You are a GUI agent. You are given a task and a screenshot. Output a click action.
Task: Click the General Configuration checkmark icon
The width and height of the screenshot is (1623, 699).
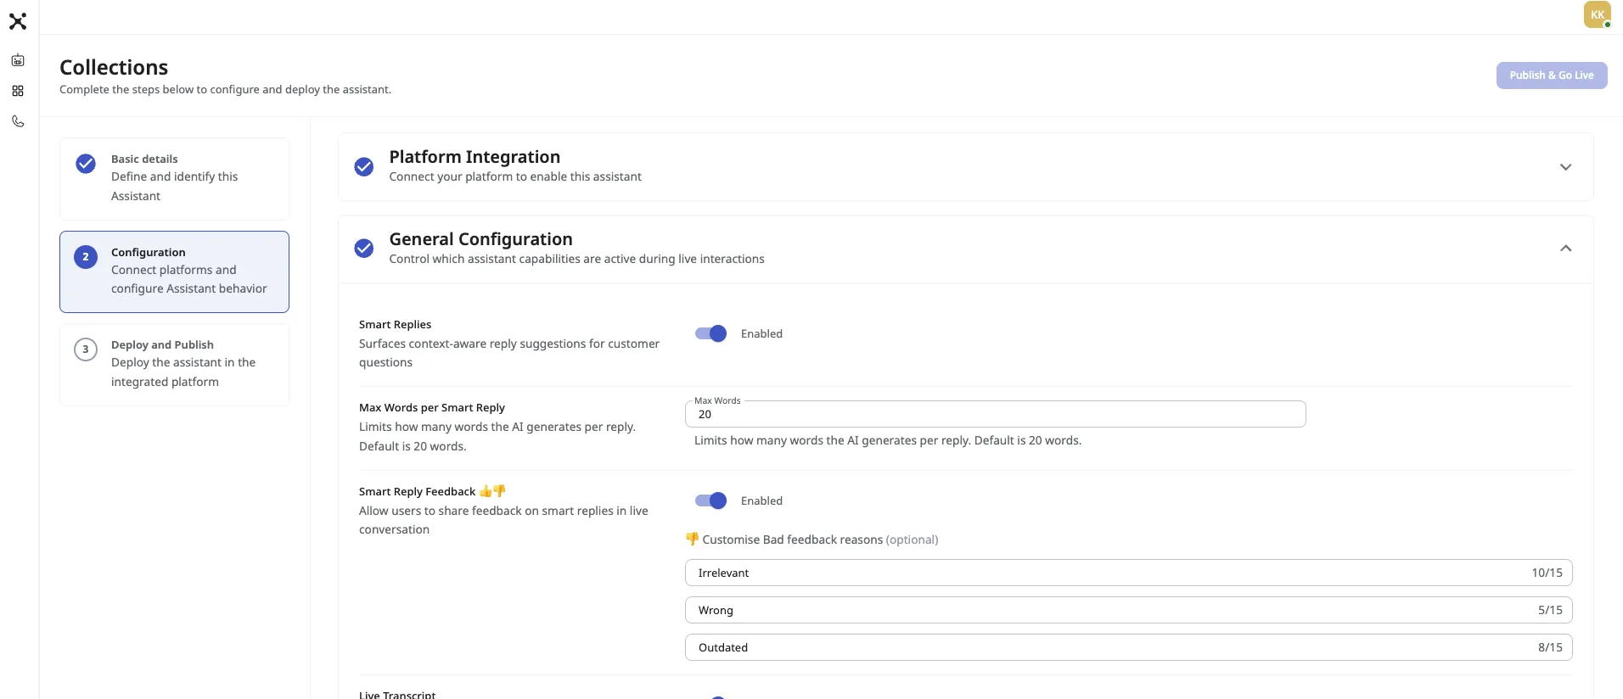364,249
